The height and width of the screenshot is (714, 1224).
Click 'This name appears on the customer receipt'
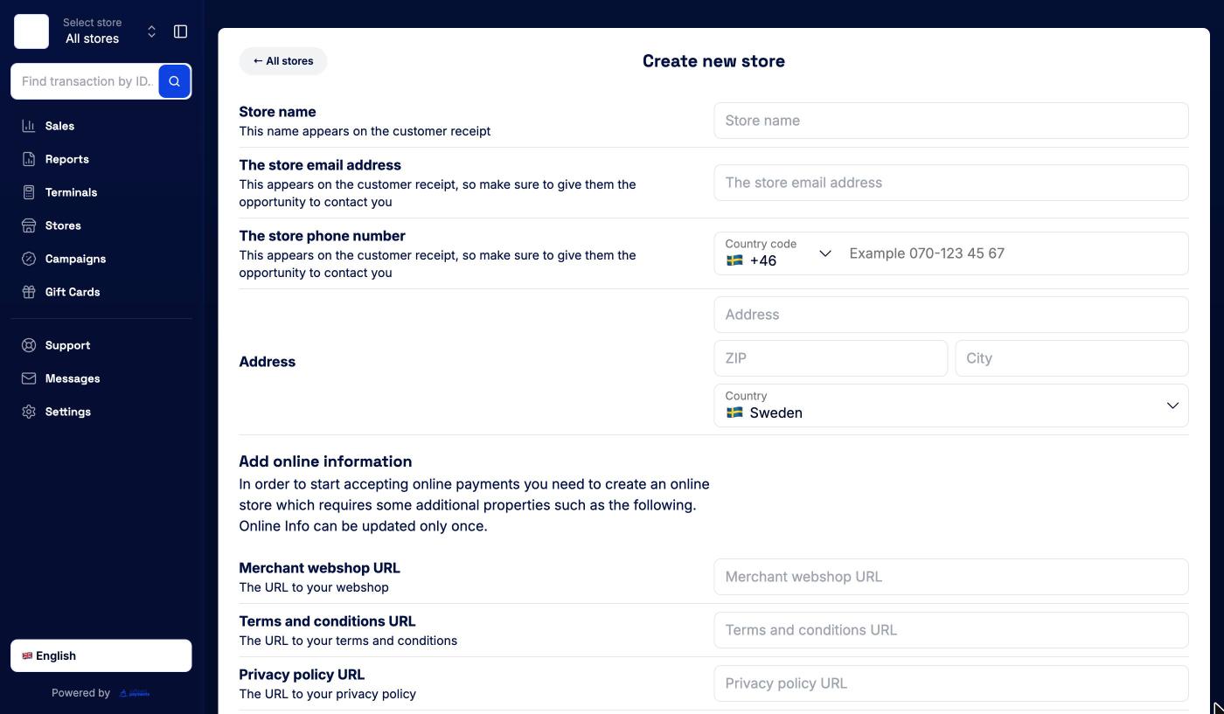click(x=365, y=131)
